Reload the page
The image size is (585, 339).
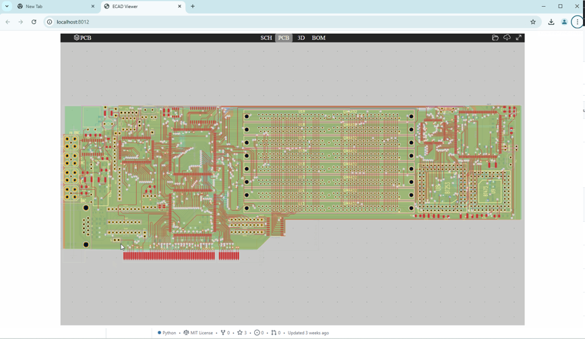(x=34, y=22)
